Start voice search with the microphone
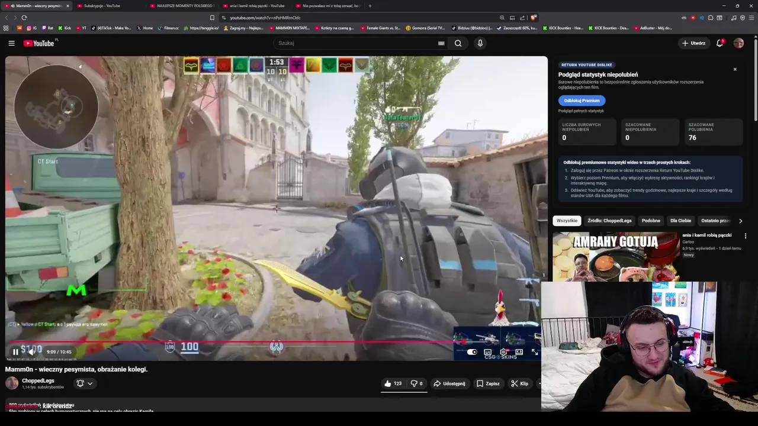The image size is (758, 426). click(480, 43)
